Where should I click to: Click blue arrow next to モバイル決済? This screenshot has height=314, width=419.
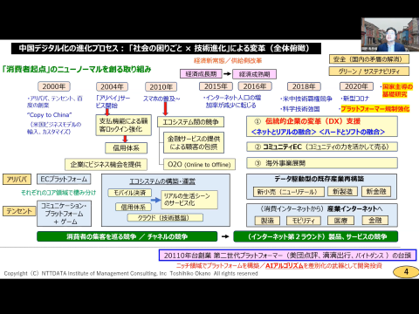(x=155, y=200)
